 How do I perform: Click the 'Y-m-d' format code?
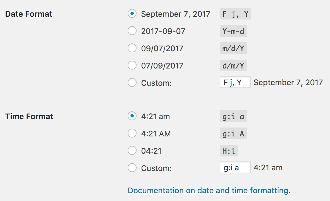coord(233,31)
